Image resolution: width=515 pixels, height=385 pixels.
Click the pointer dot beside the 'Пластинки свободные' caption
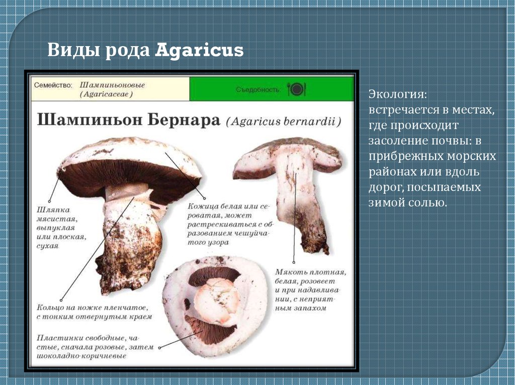click(x=159, y=346)
